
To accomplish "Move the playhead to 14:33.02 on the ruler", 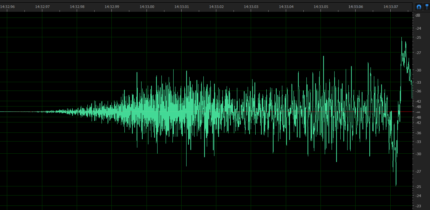I will (x=216, y=6).
